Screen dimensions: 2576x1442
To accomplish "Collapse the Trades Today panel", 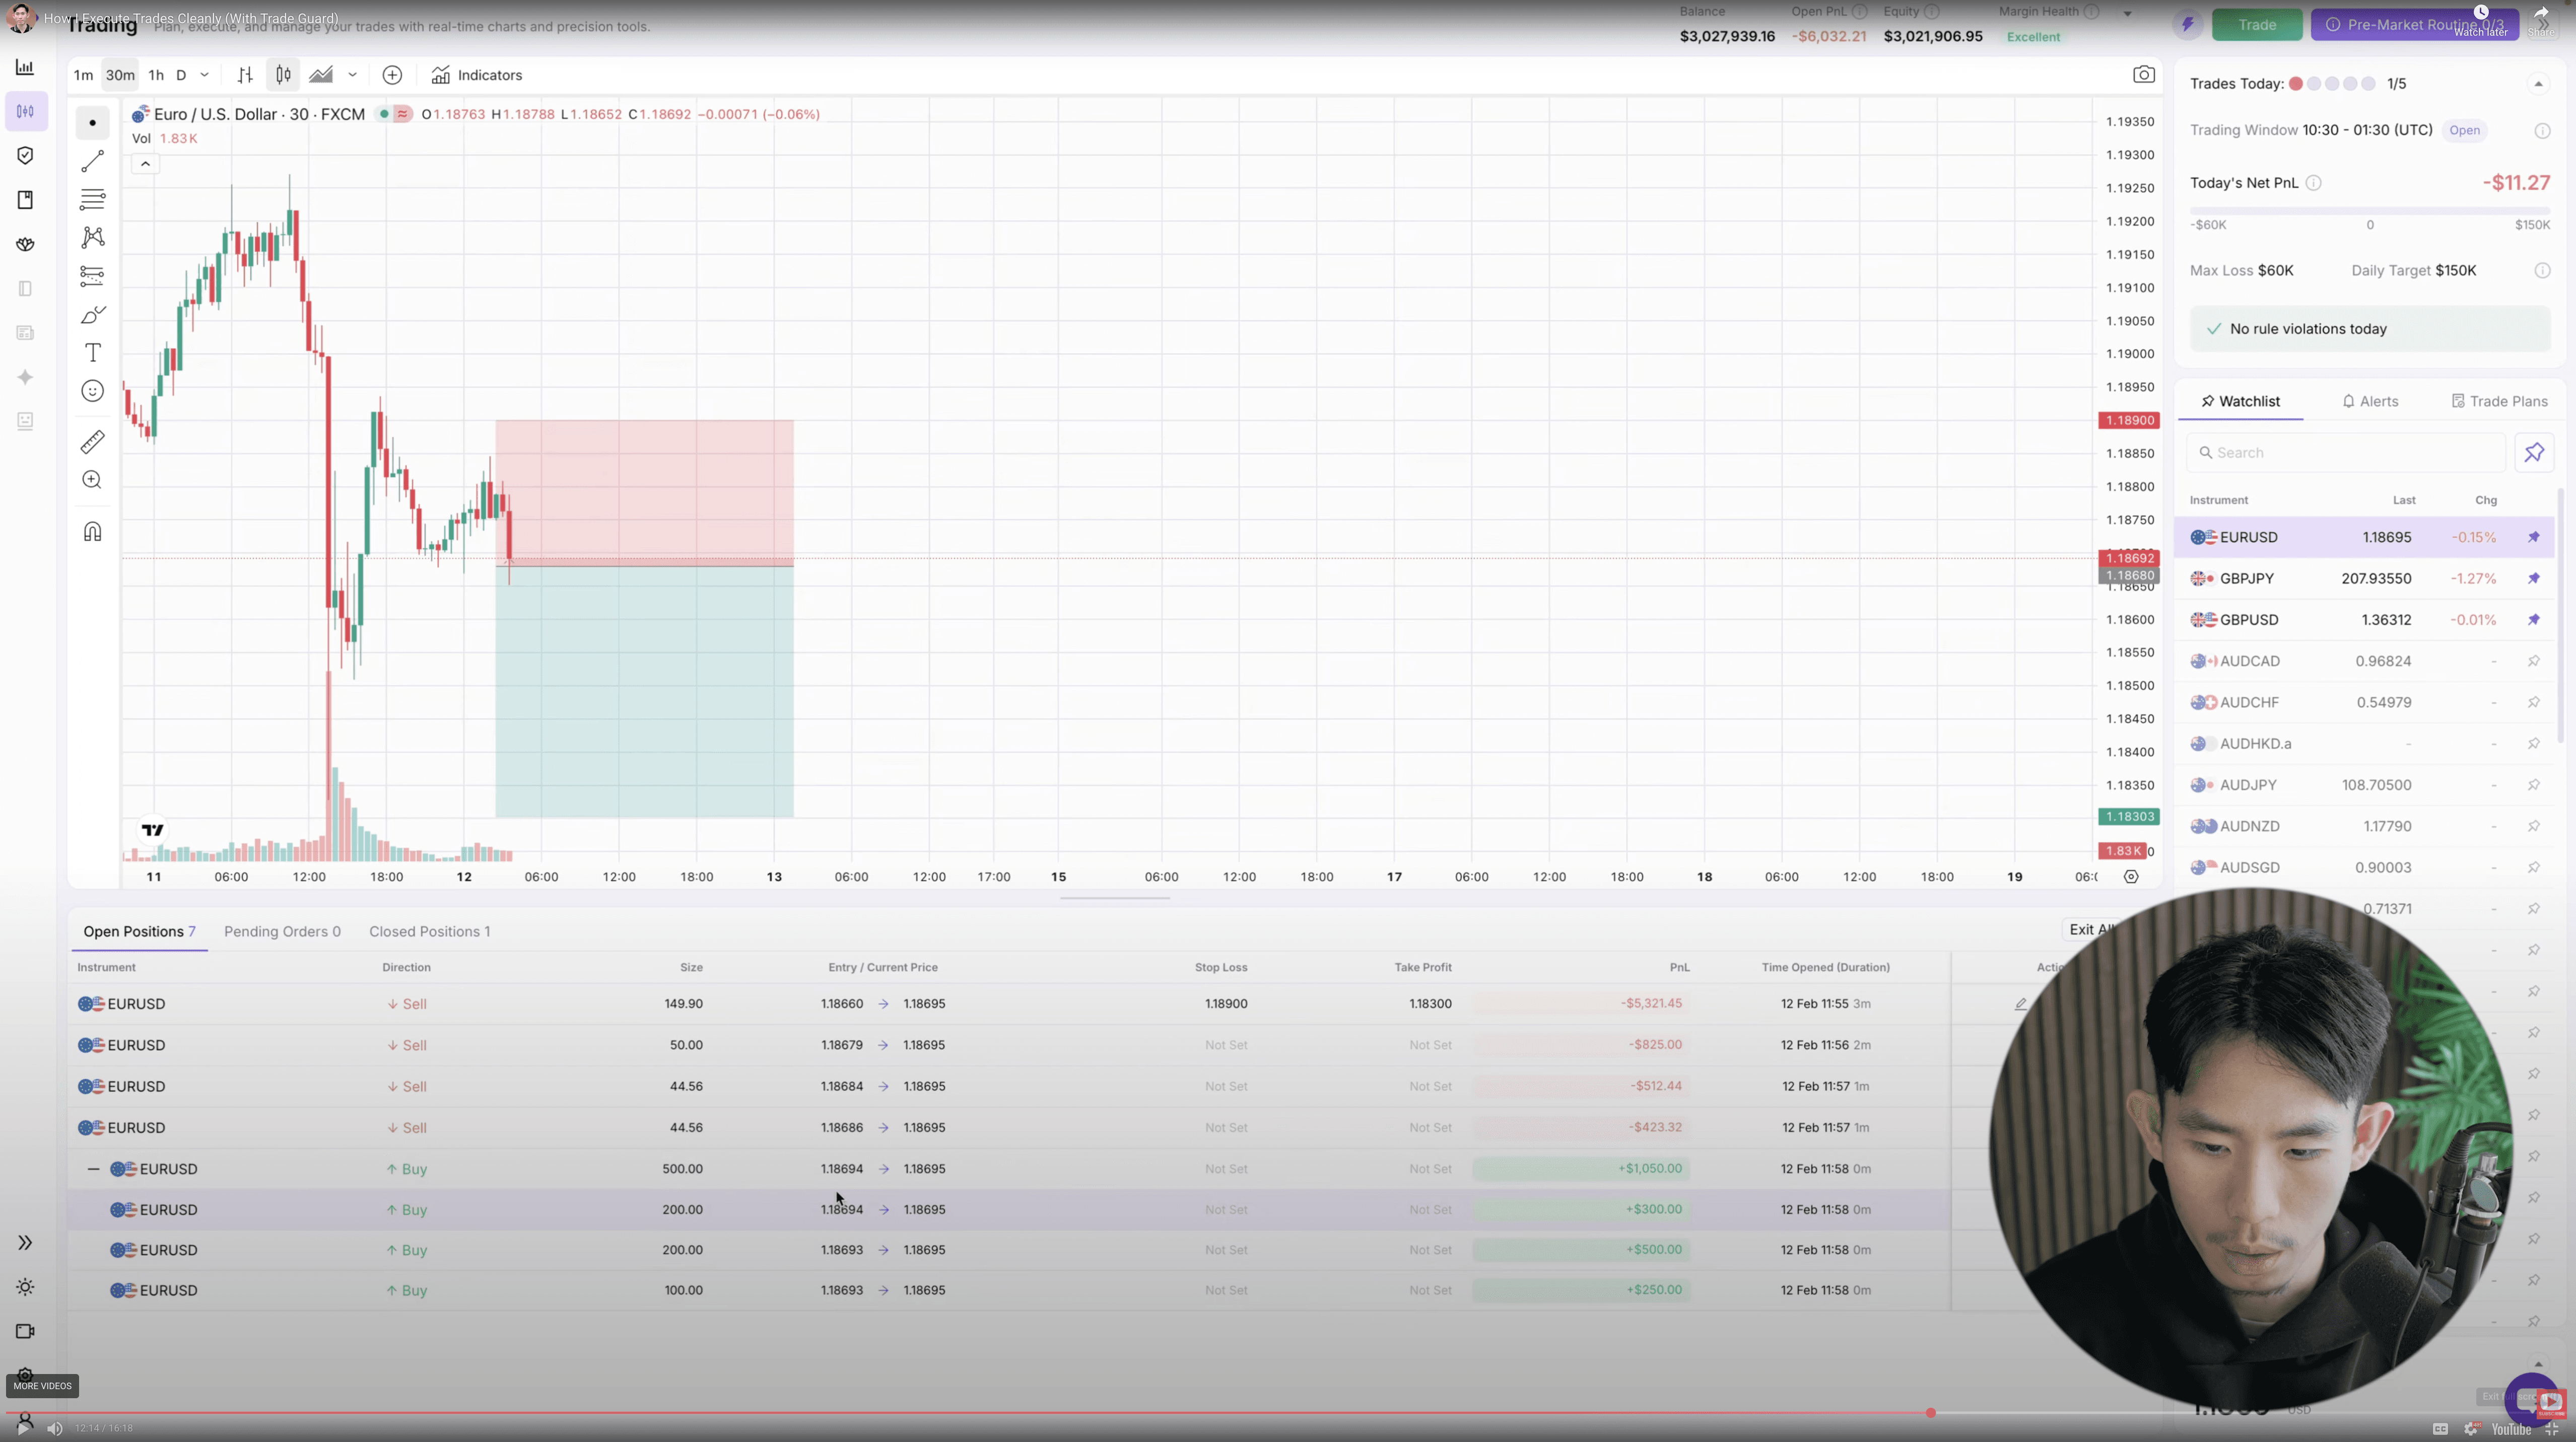I will point(2538,84).
